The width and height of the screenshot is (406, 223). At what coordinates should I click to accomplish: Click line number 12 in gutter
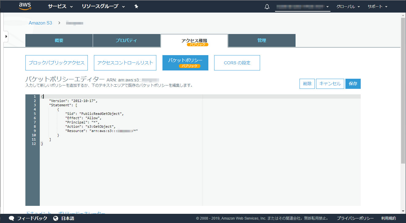tap(34, 144)
